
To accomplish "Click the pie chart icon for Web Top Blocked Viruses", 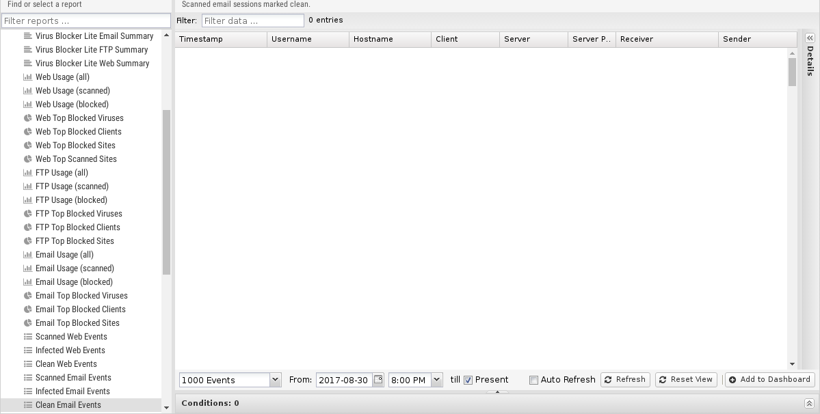I will (x=28, y=118).
